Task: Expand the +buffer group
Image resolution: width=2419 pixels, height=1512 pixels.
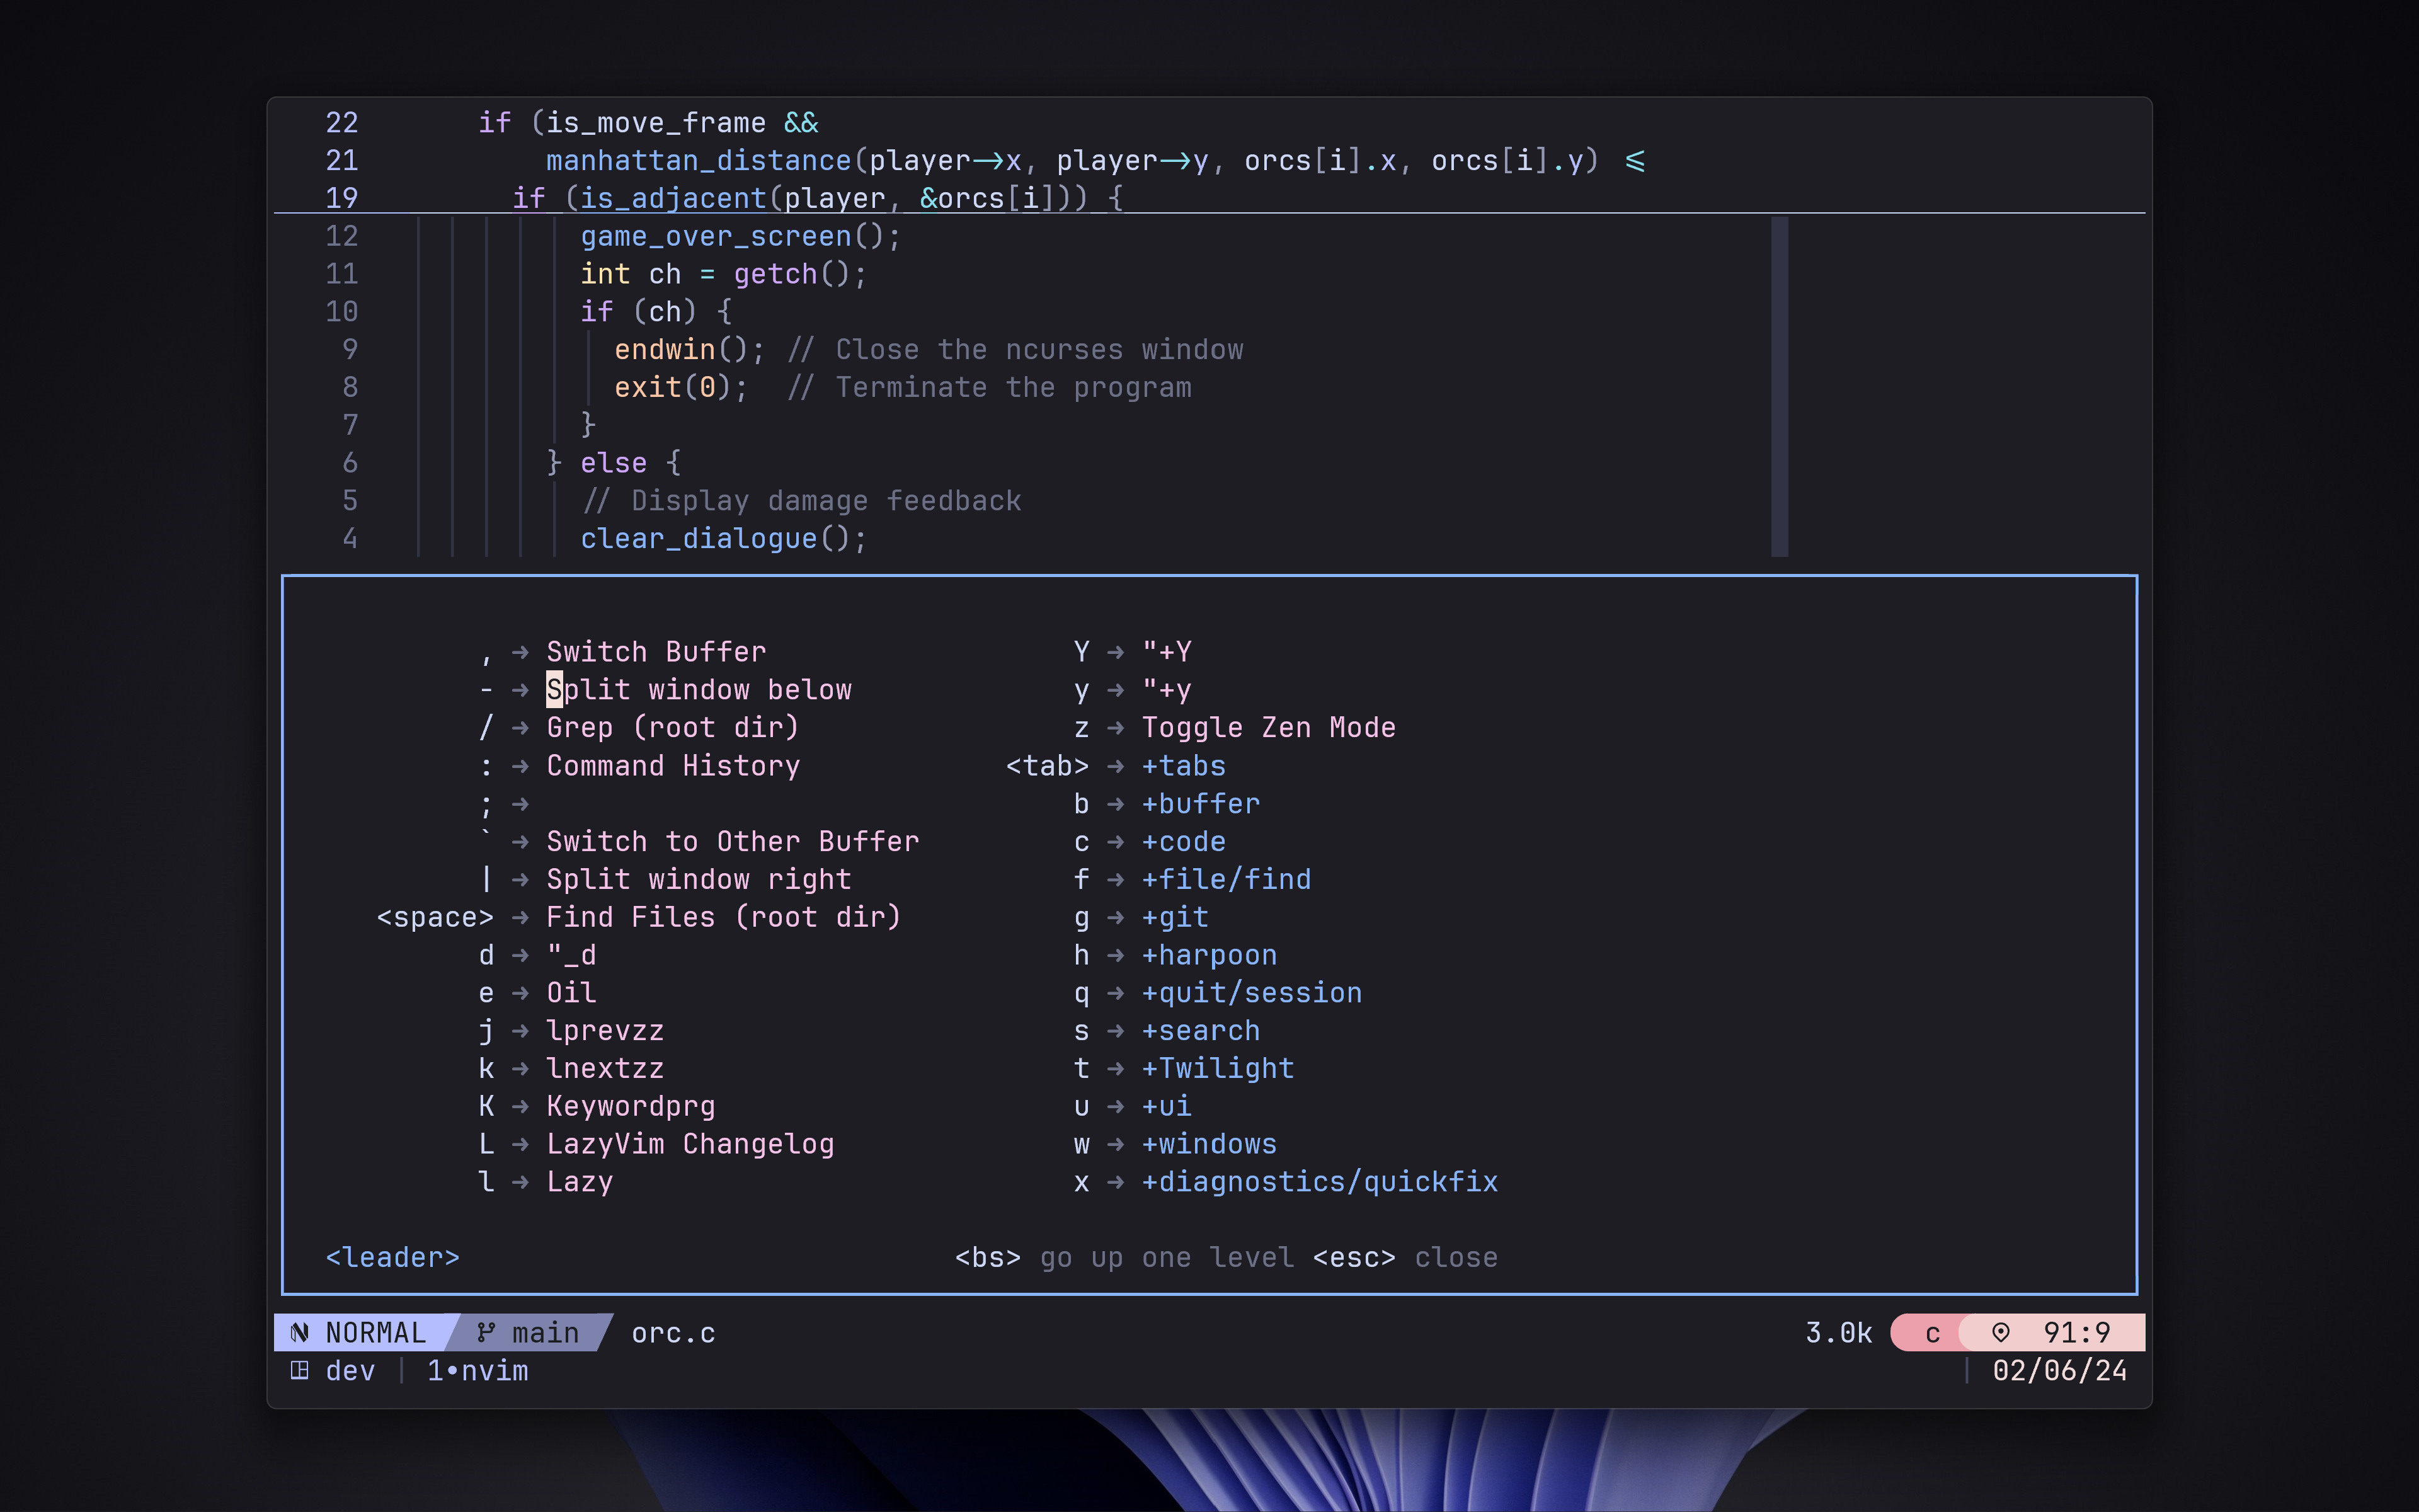Action: (1201, 804)
